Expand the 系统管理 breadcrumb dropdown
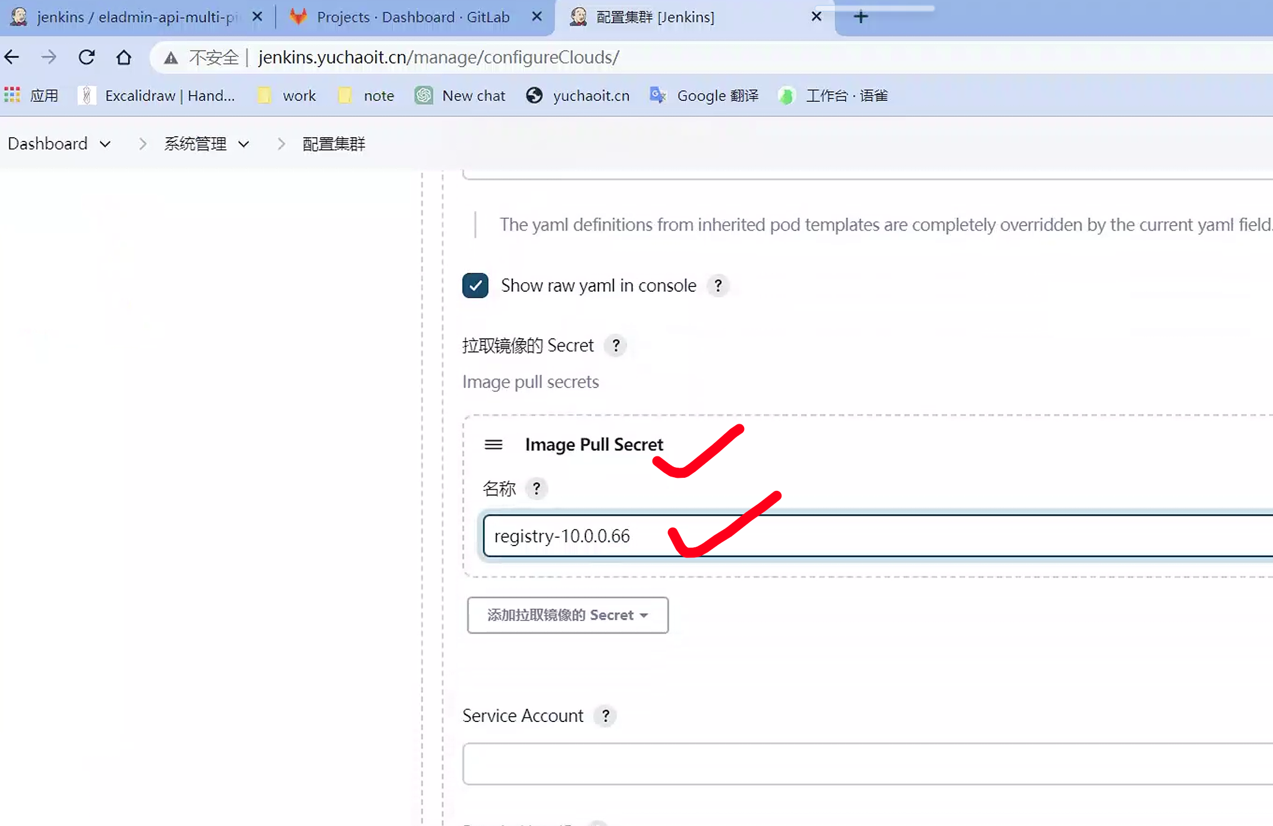The height and width of the screenshot is (826, 1273). pos(244,144)
